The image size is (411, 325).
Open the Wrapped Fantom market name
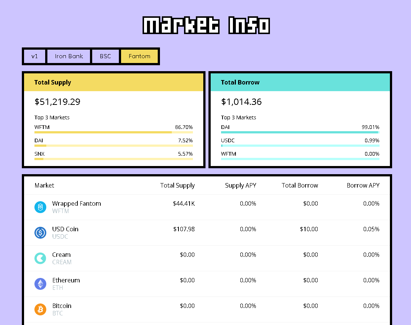coord(77,203)
